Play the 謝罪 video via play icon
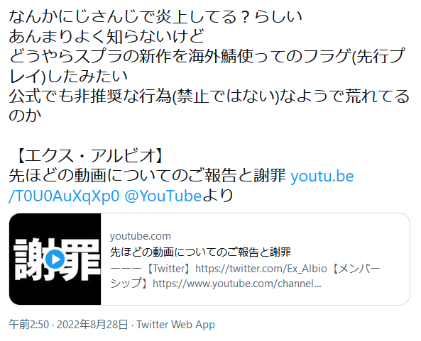The height and width of the screenshot is (341, 421). coord(55,259)
